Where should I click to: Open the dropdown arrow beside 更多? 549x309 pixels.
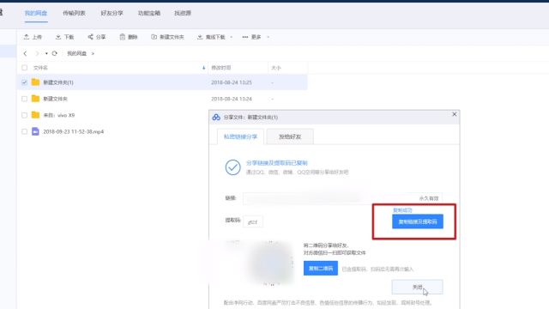click(268, 37)
